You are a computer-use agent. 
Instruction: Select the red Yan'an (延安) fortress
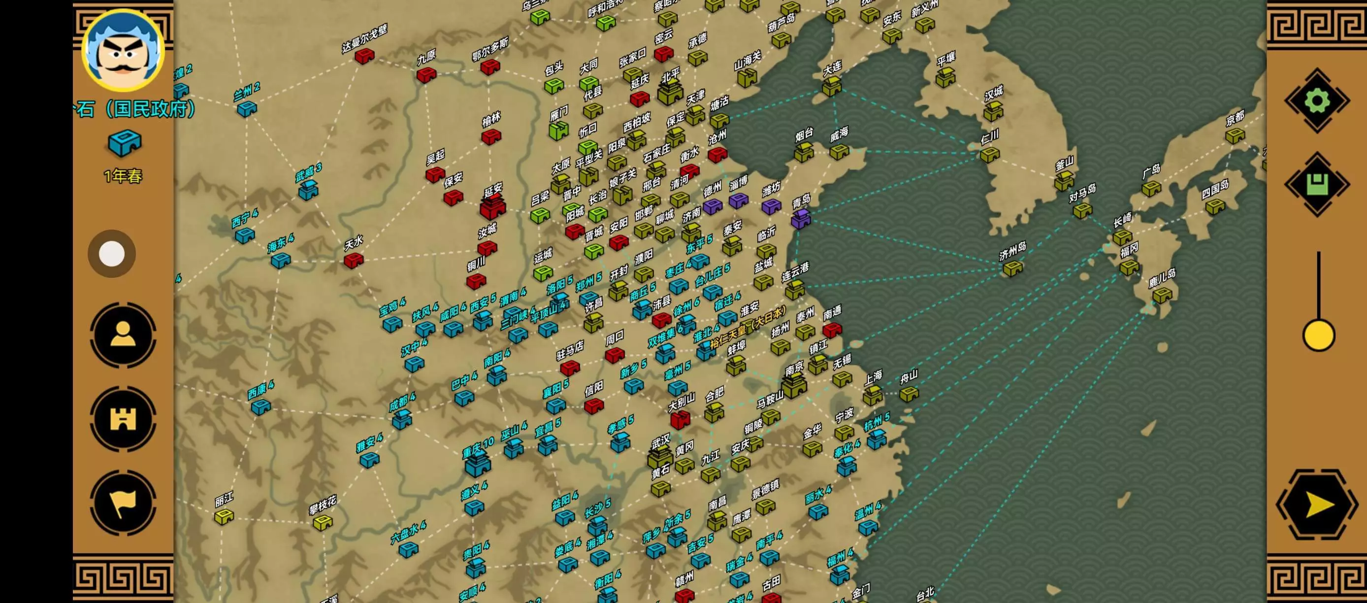coord(492,207)
